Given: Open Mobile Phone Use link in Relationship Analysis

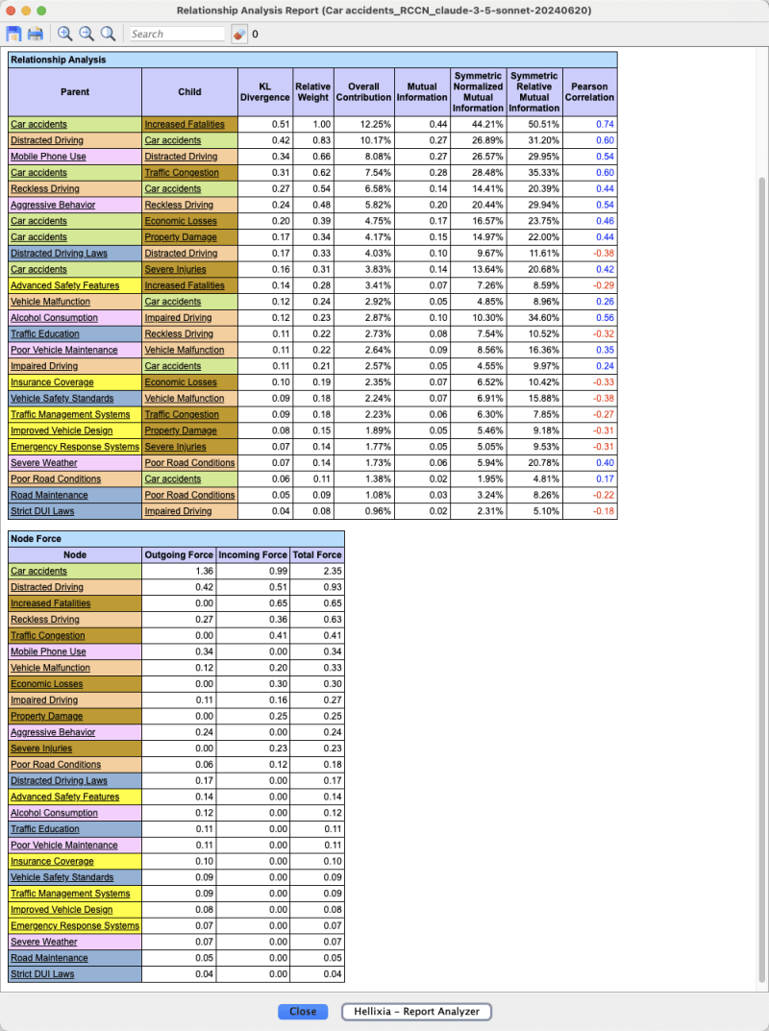Looking at the screenshot, I should tap(48, 157).
